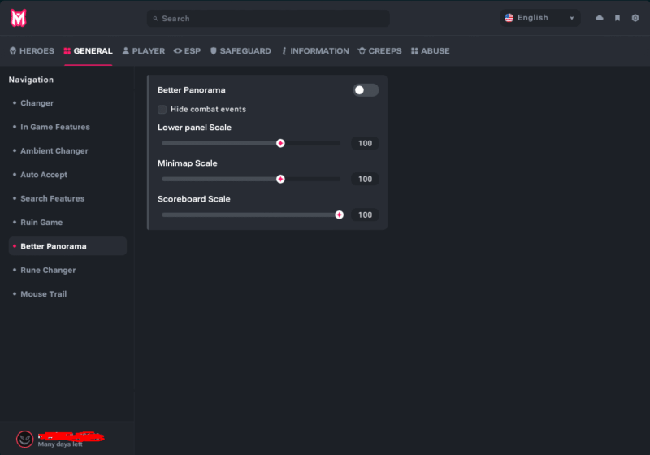Click the ESP tab eye icon

tap(178, 51)
